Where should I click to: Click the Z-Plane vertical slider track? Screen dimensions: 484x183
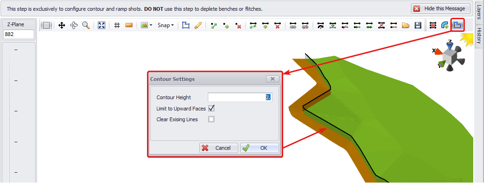coord(9,114)
